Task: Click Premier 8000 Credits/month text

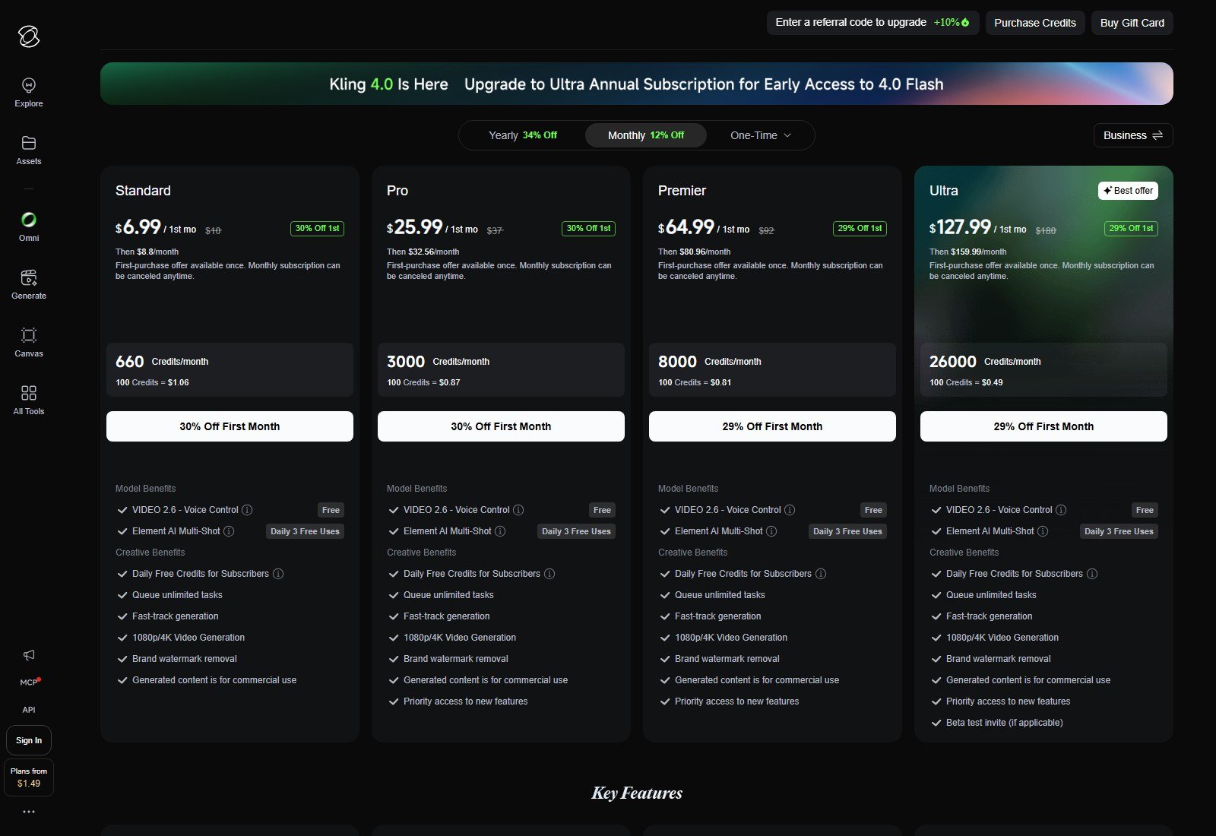Action: tap(710, 362)
